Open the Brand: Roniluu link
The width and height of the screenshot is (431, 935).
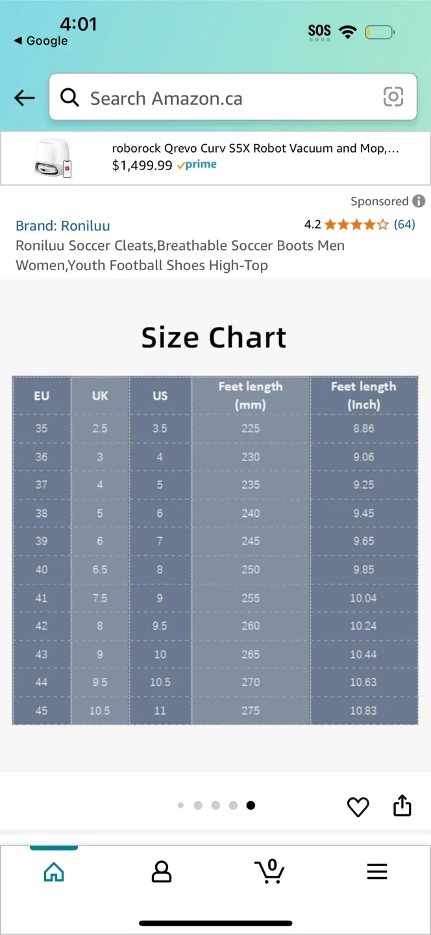pos(62,225)
